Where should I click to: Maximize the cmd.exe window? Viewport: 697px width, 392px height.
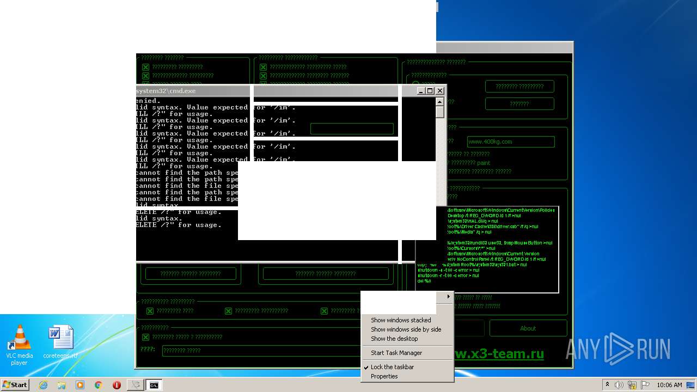[430, 91]
